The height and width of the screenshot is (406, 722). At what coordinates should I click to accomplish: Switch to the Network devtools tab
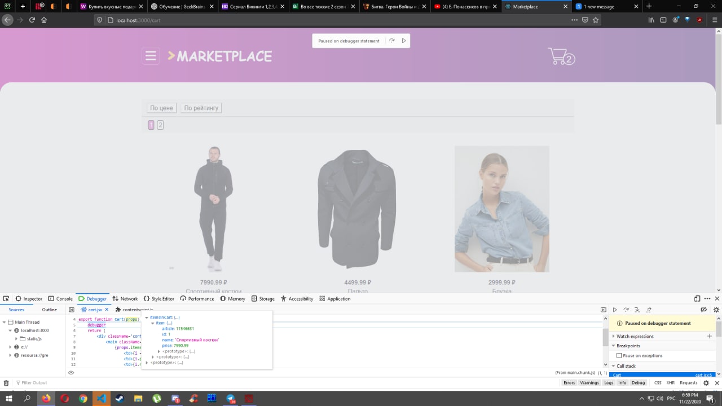point(125,299)
